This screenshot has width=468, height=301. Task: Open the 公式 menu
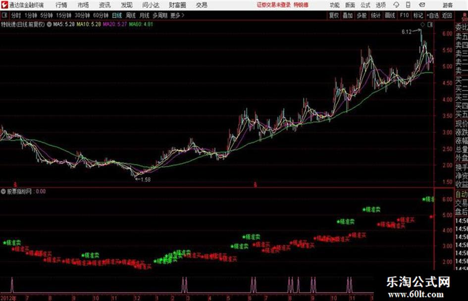point(365,5)
